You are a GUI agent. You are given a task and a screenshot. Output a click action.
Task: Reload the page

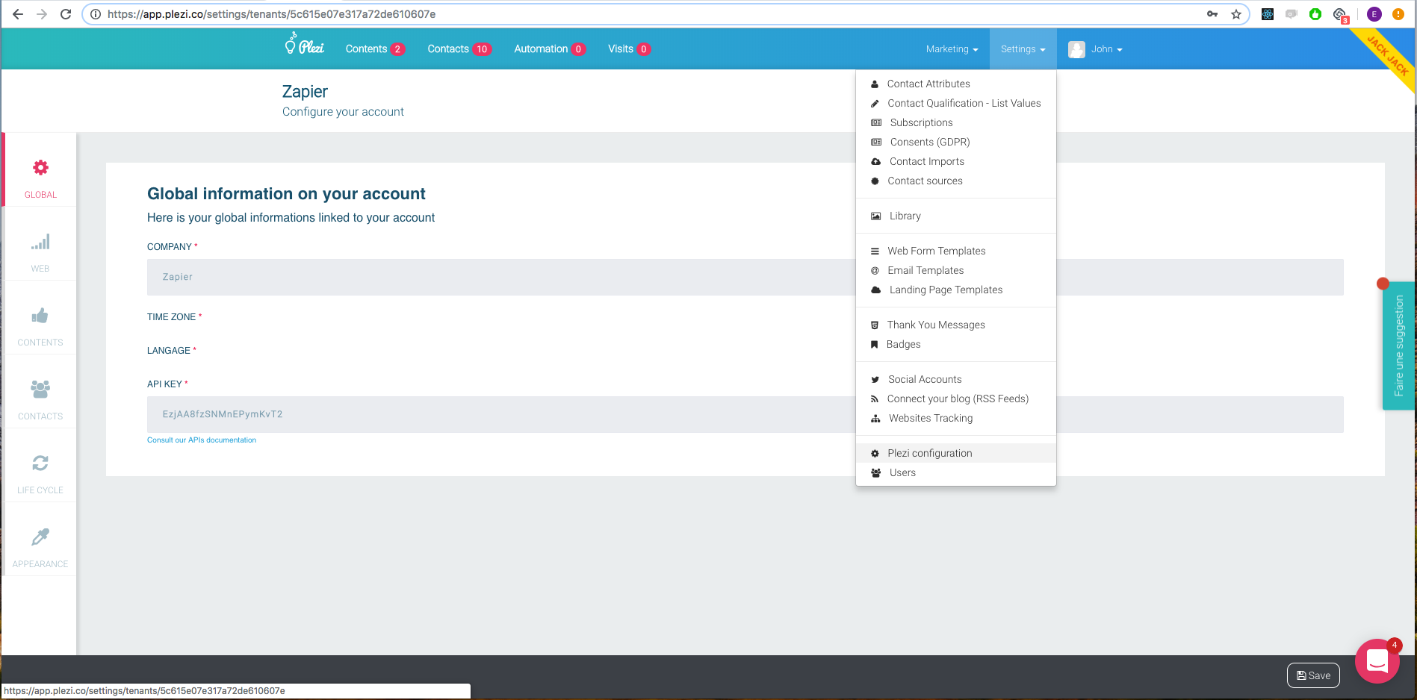(66, 14)
